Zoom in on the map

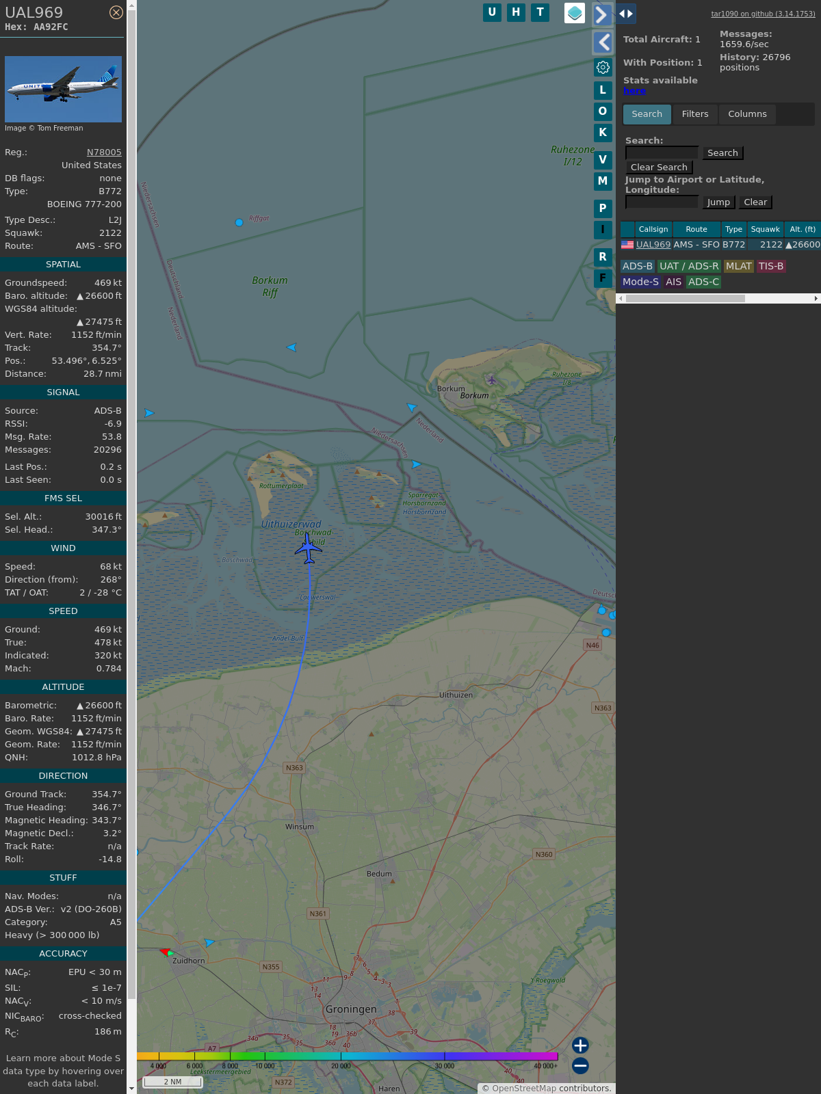(x=580, y=1045)
